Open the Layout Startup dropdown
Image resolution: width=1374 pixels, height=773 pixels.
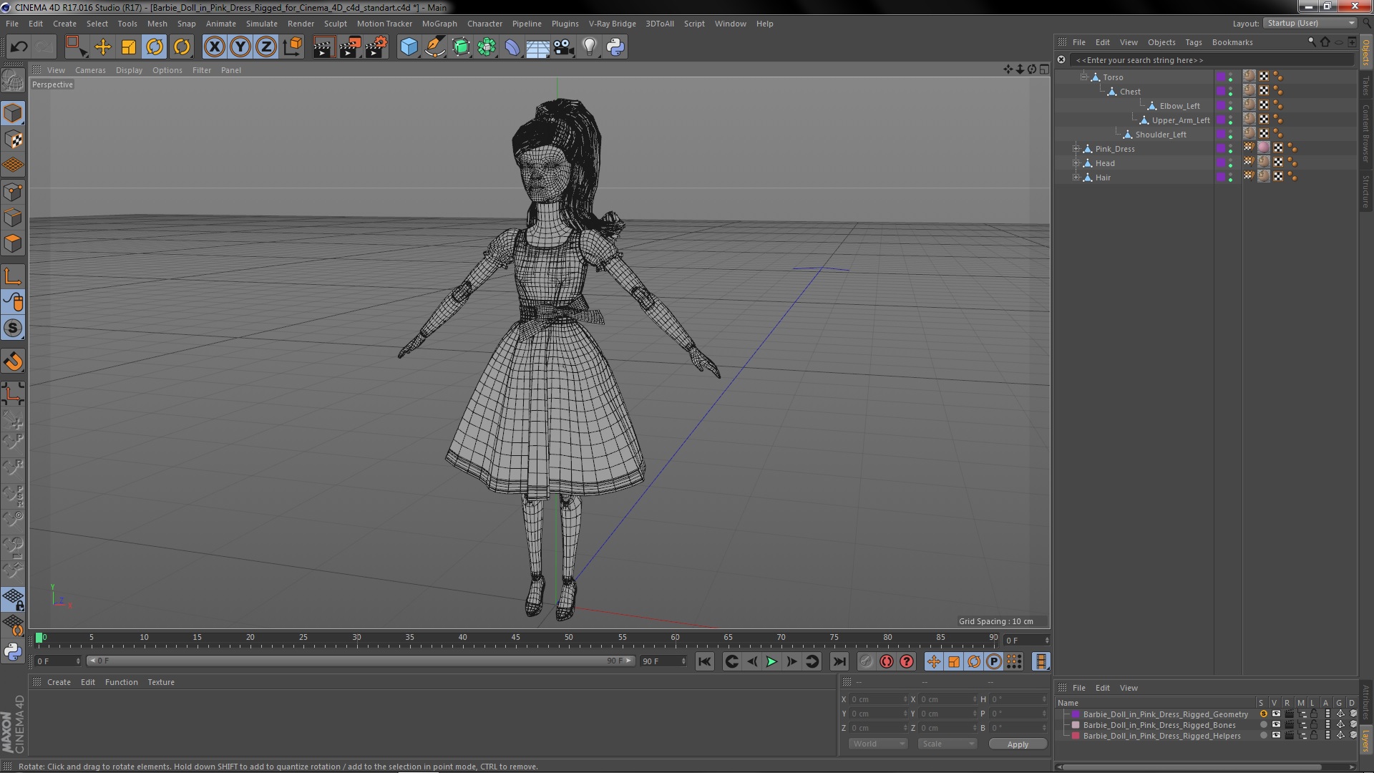click(x=1310, y=23)
